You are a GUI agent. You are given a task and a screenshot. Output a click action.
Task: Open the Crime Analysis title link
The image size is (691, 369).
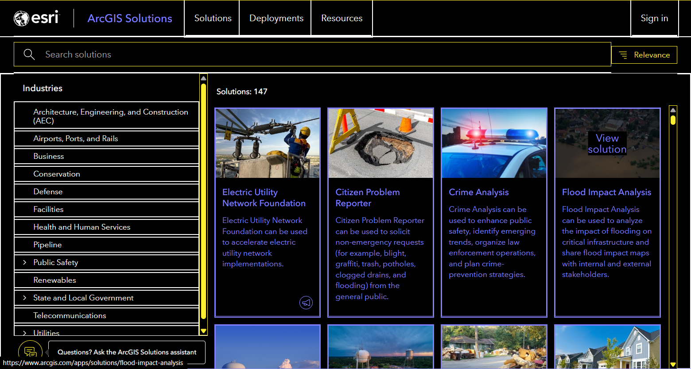[x=479, y=192]
